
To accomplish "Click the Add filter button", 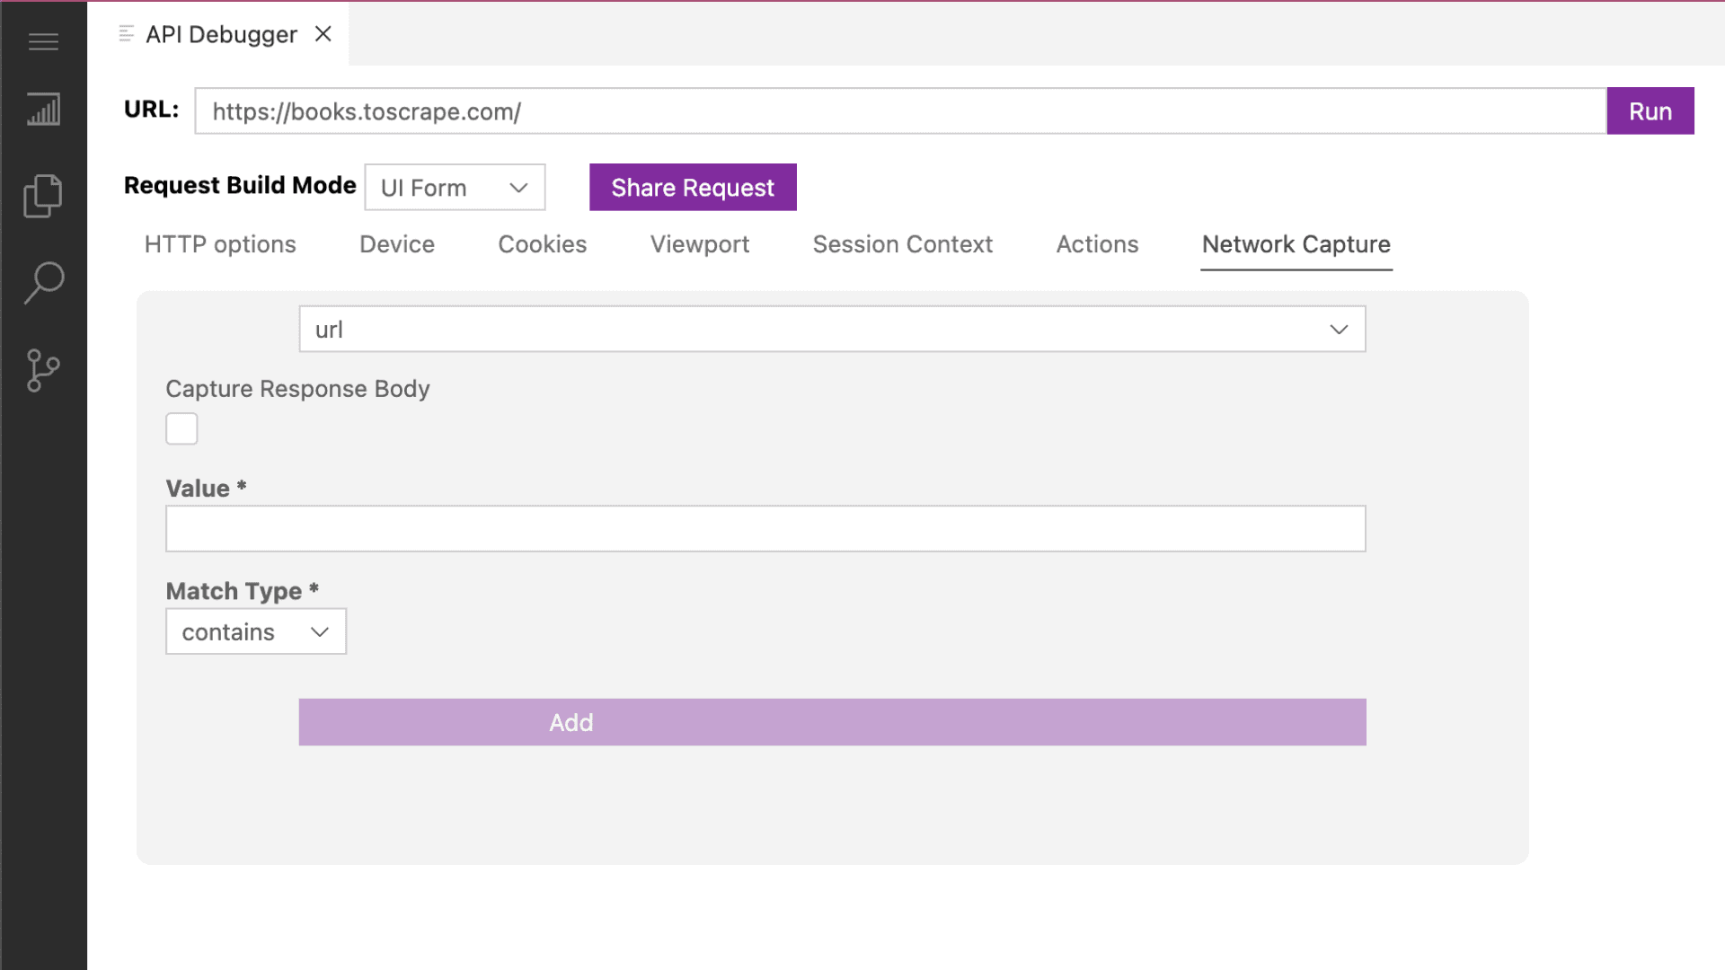I will click(832, 722).
